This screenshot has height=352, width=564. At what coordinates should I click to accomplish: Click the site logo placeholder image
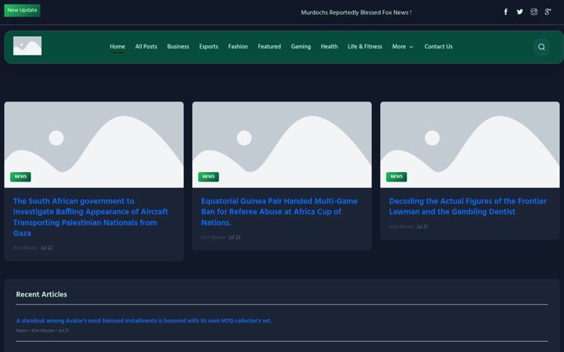click(x=27, y=45)
